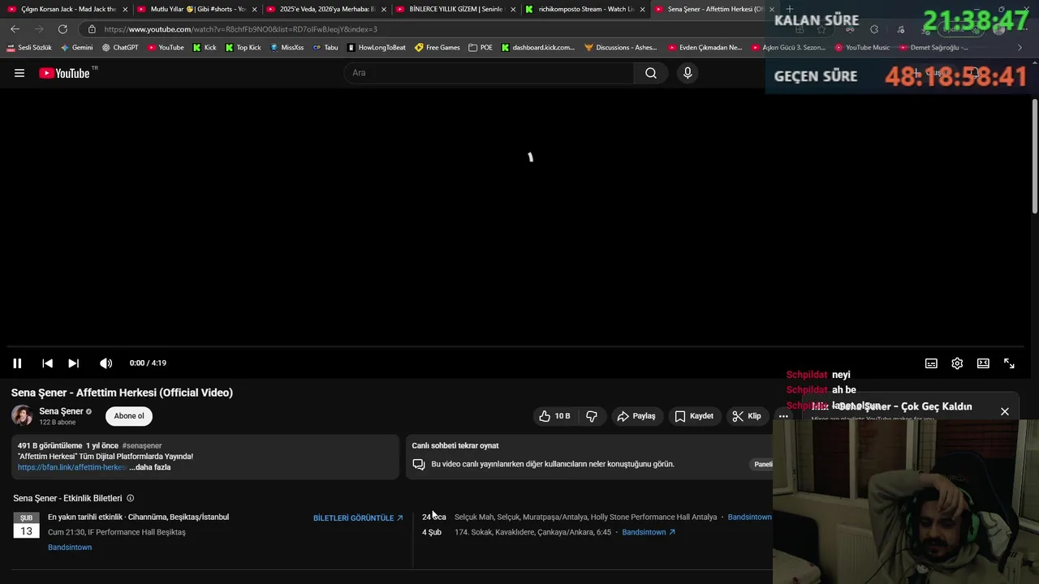Image resolution: width=1039 pixels, height=584 pixels.
Task: Pause the video
Action: (x=17, y=363)
